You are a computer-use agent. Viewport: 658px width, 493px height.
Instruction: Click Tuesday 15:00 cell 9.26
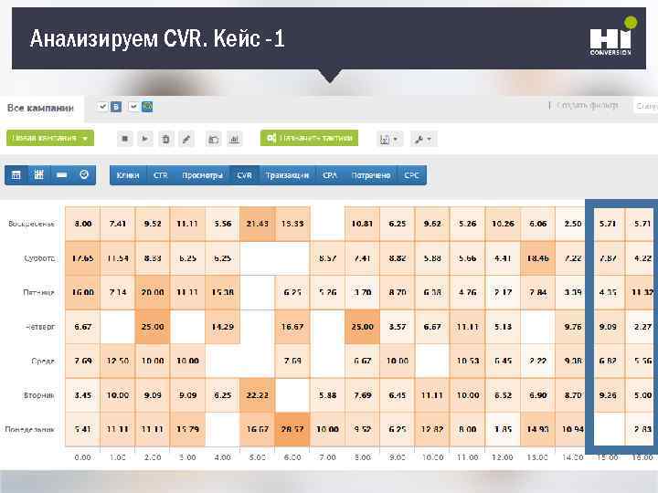coord(608,395)
